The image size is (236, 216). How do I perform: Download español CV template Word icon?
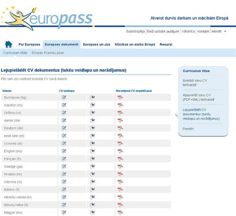coord(93,105)
